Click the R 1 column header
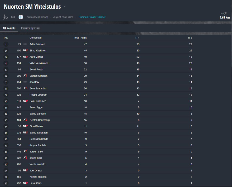The image size is (232, 187). click(x=137, y=38)
